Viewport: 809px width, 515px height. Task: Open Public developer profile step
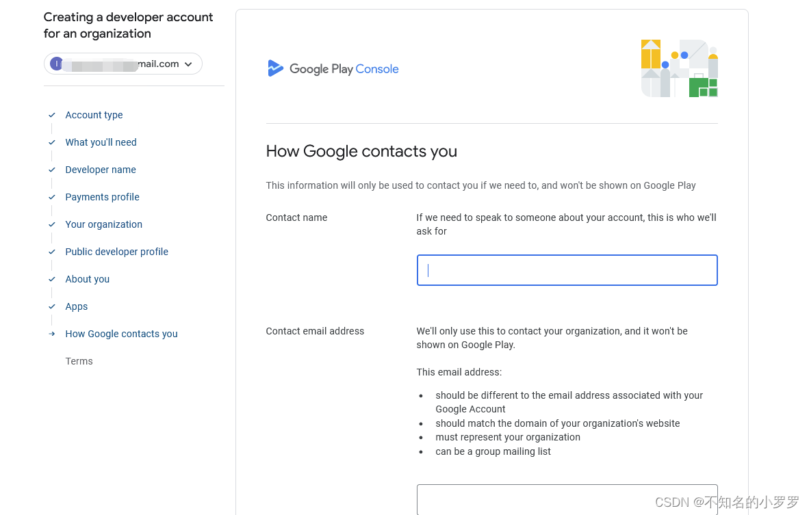coord(116,252)
